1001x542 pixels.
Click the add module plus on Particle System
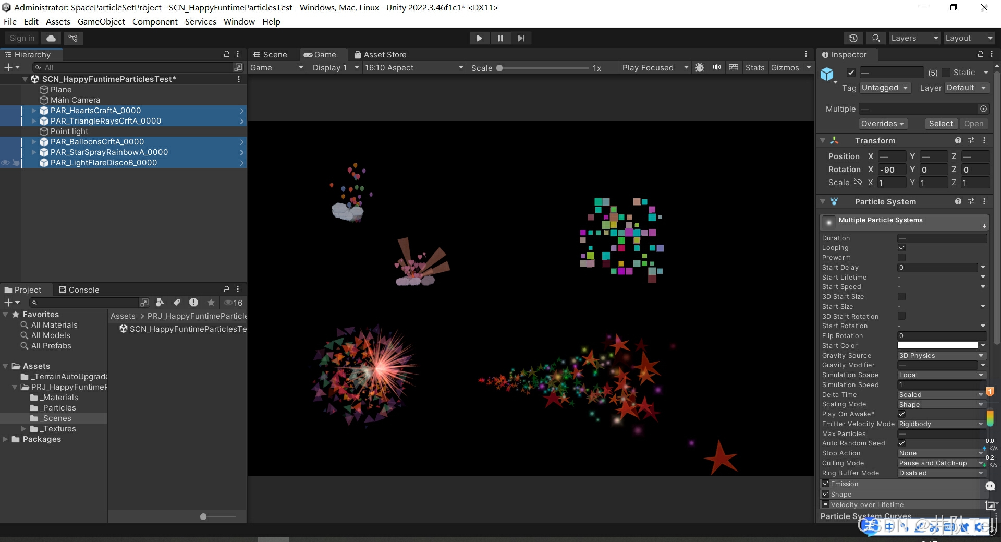click(984, 226)
